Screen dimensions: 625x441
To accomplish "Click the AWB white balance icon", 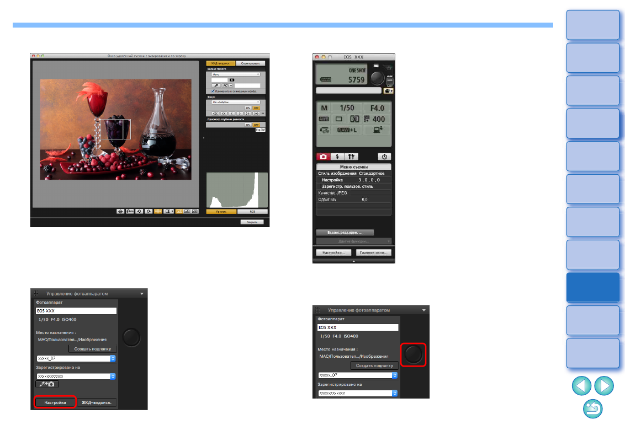I will [324, 119].
